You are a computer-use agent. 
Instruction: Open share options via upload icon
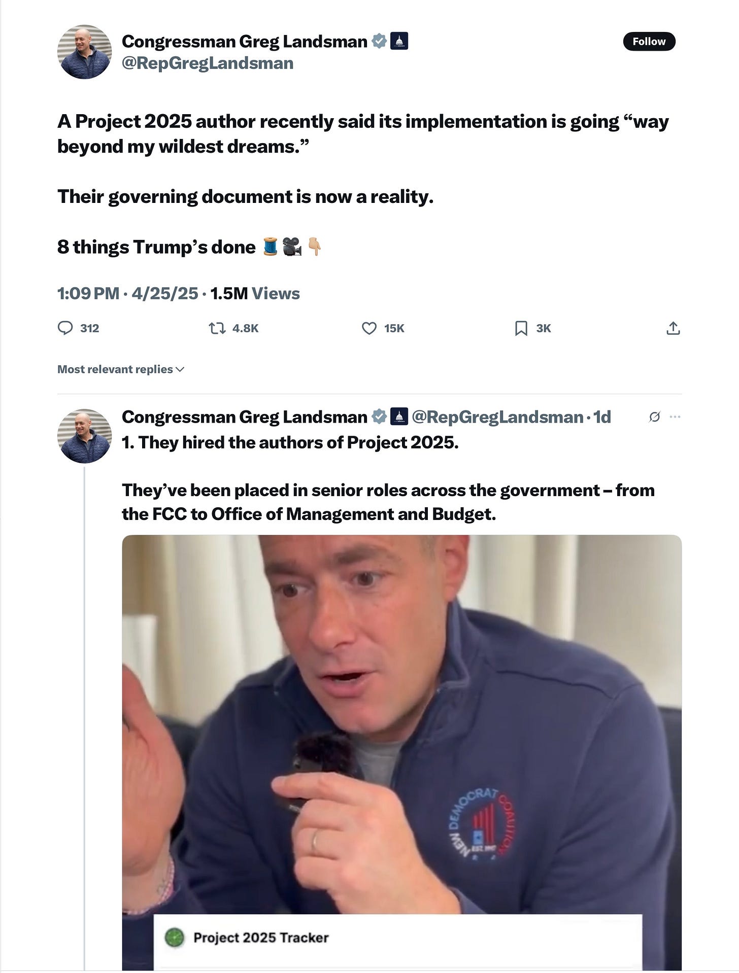pyautogui.click(x=673, y=328)
